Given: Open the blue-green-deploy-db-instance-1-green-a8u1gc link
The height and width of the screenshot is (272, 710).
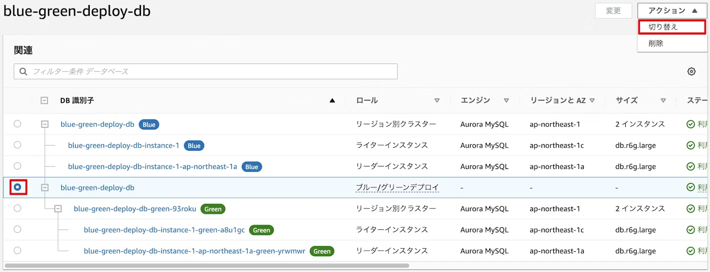Looking at the screenshot, I should (x=164, y=230).
